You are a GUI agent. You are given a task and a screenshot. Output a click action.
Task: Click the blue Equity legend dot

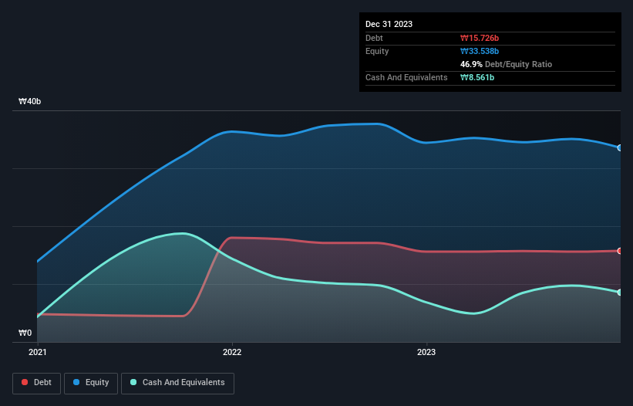point(76,382)
